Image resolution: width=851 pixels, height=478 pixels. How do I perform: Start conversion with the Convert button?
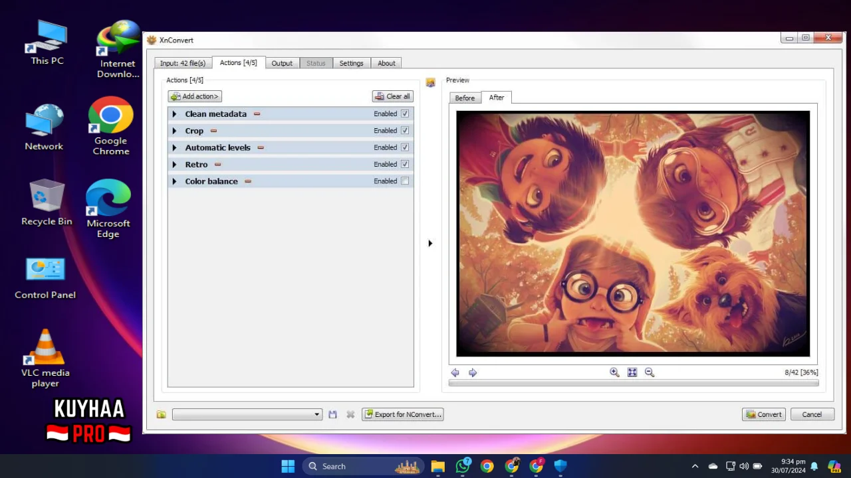(764, 414)
